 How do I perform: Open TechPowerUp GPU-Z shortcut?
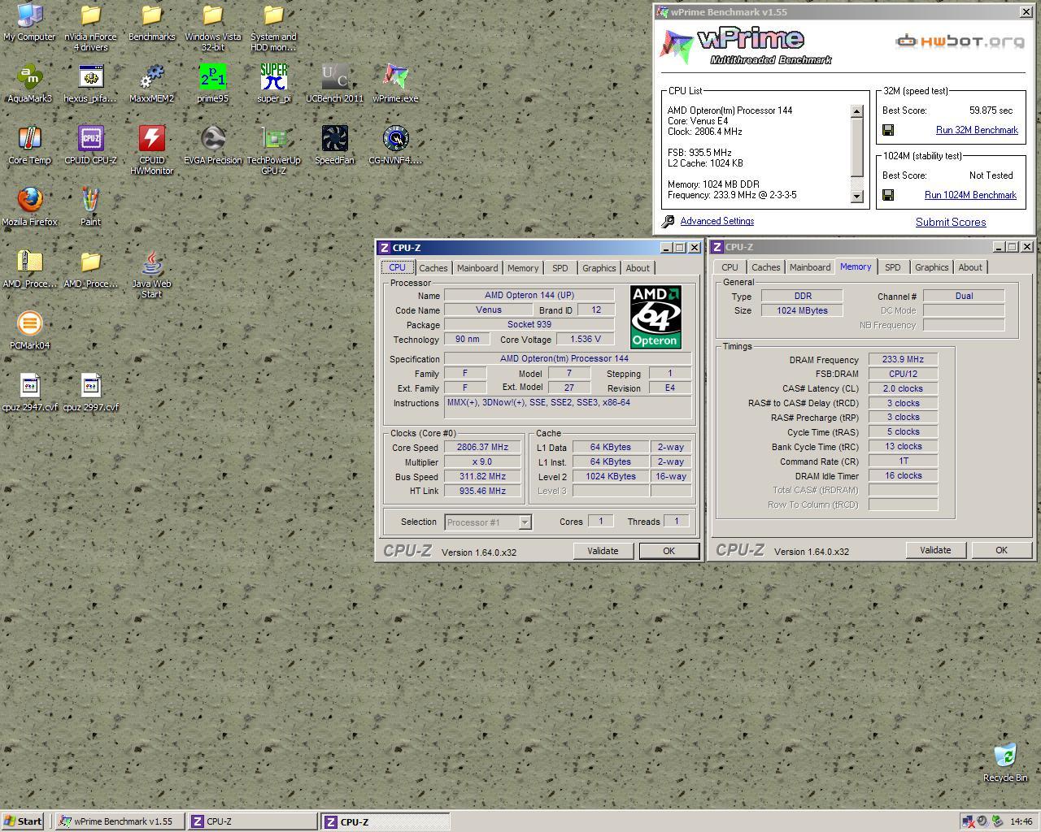coord(273,150)
